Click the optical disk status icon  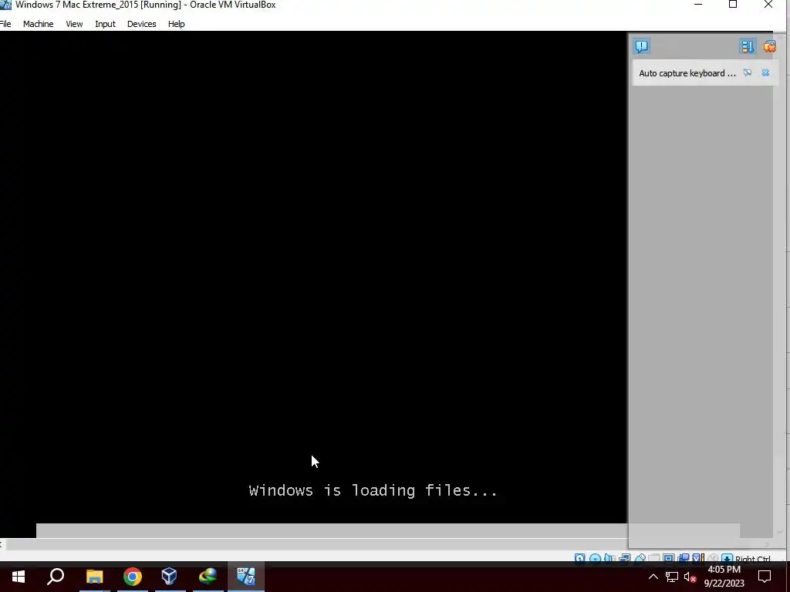click(x=596, y=558)
